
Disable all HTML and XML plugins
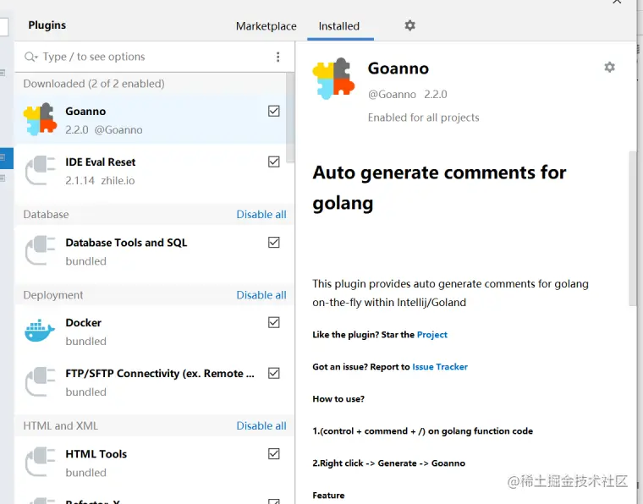(261, 425)
